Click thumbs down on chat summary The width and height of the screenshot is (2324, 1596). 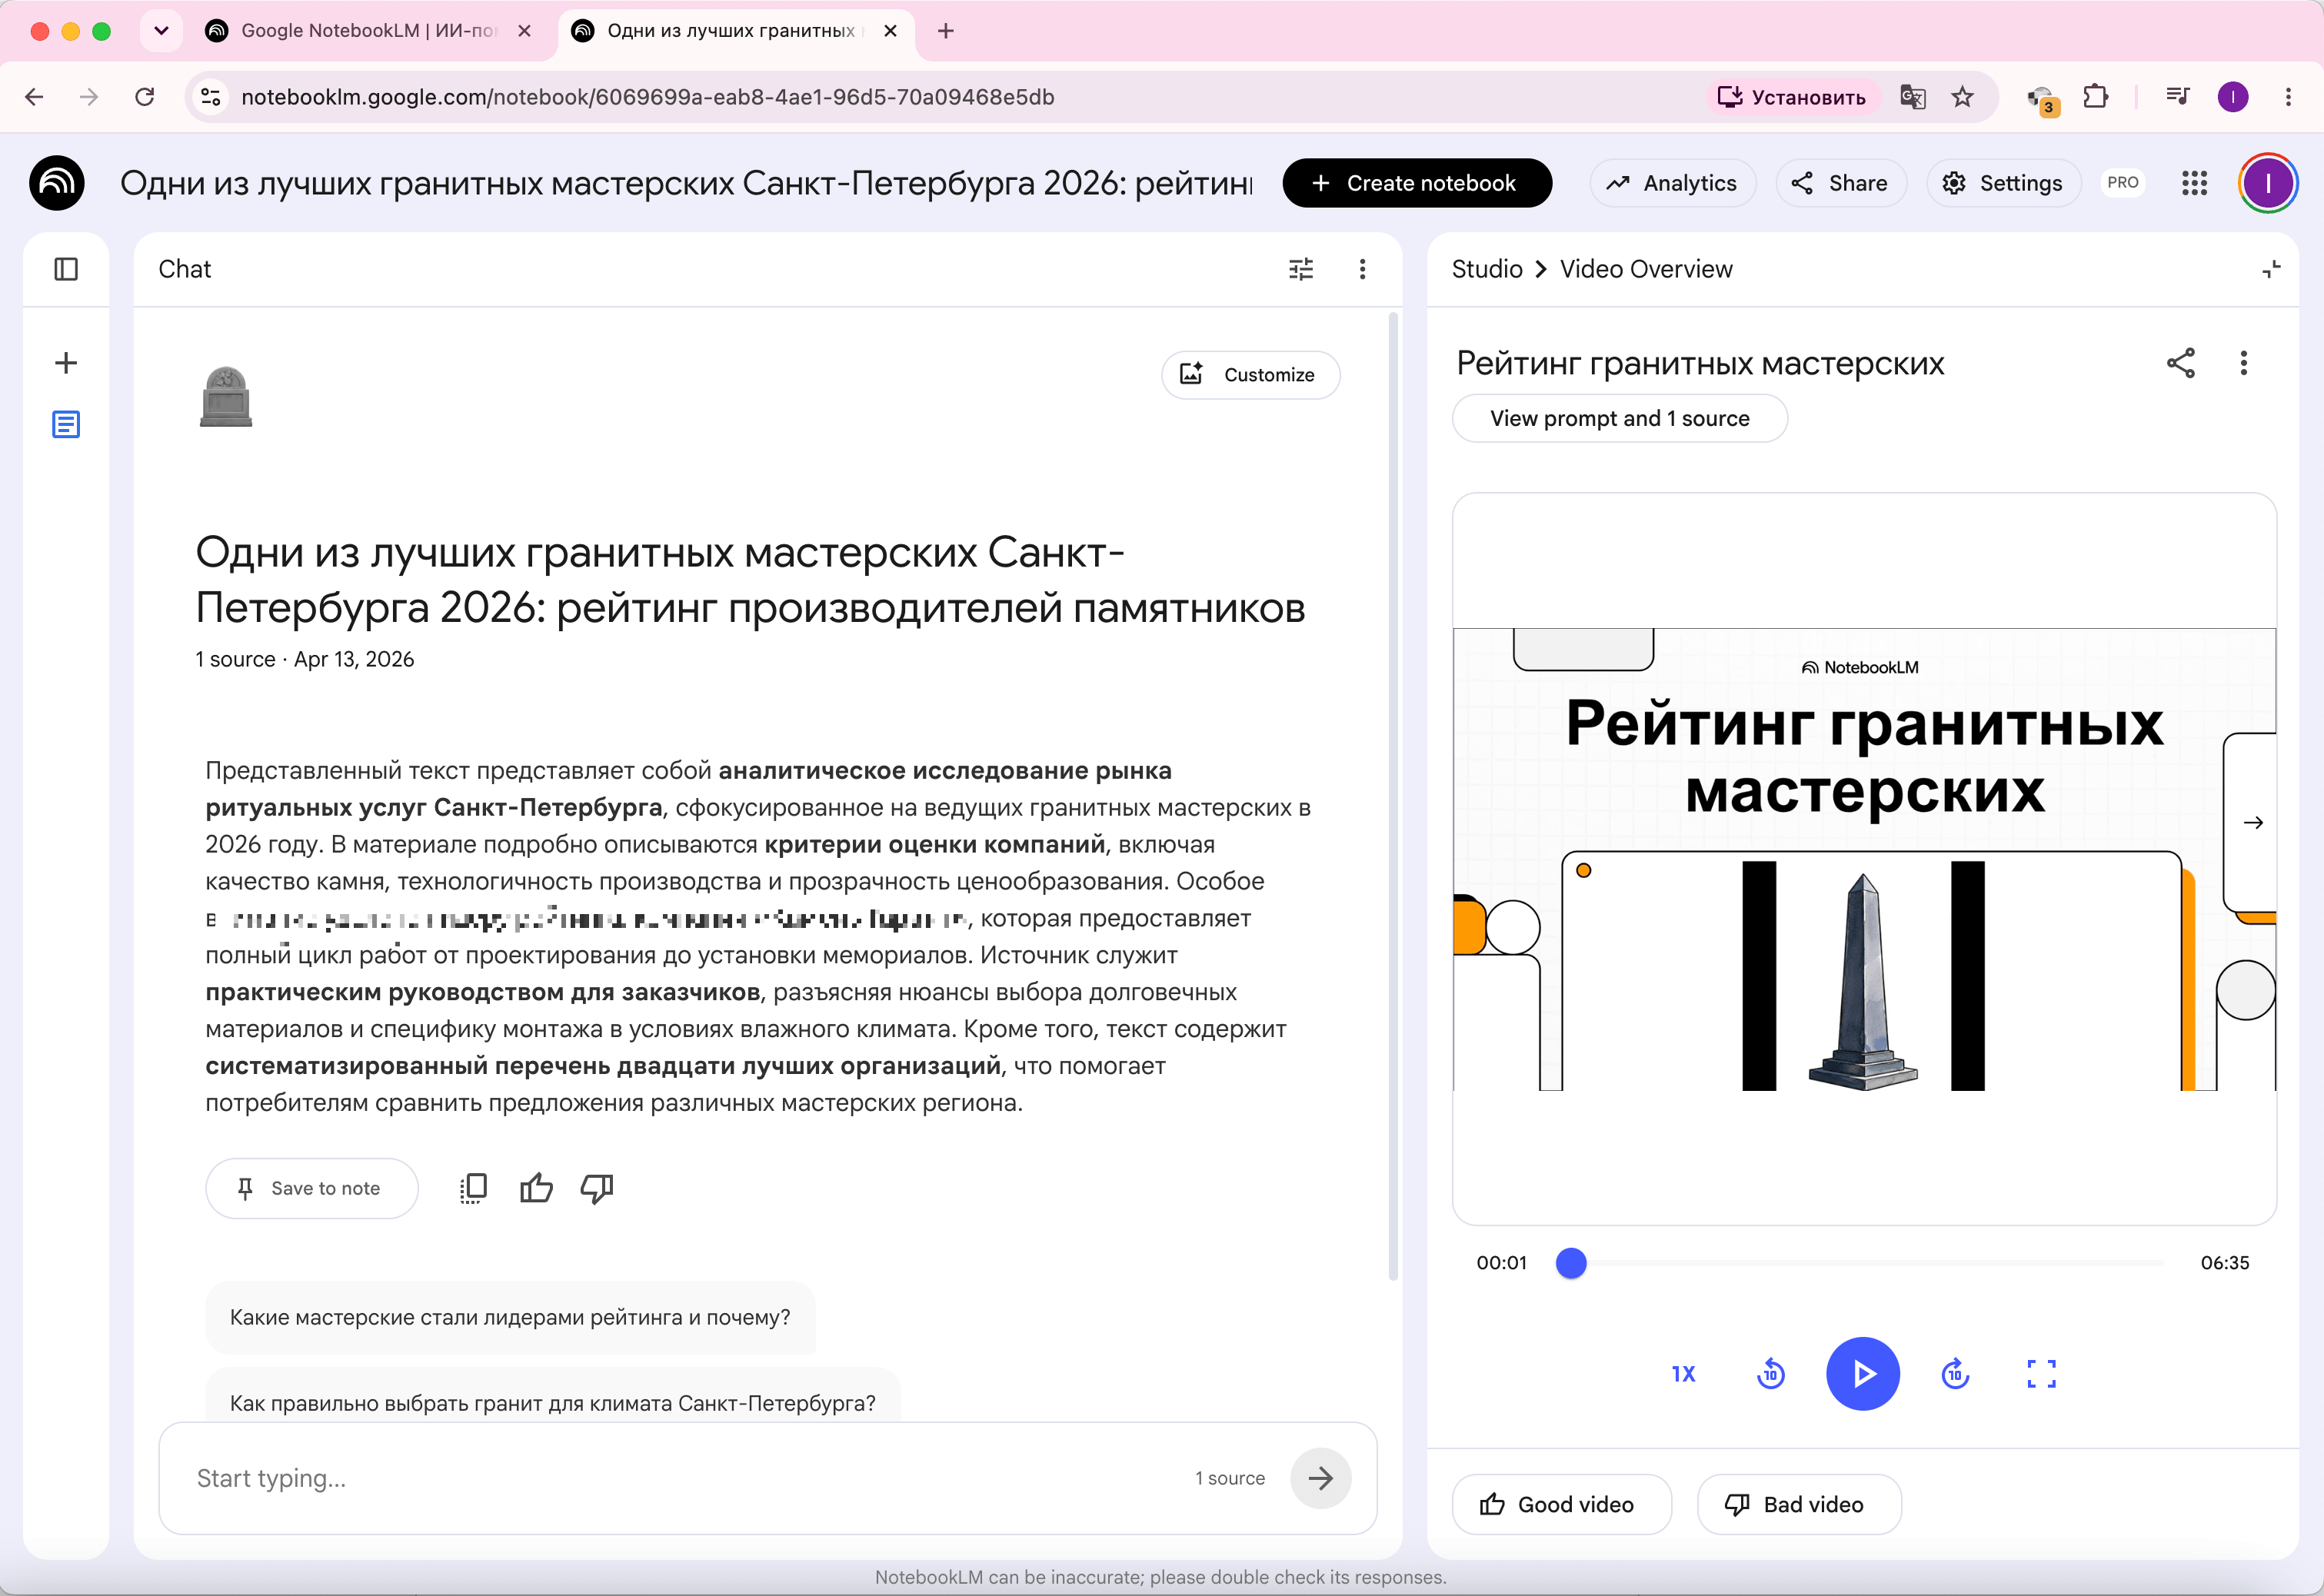(x=598, y=1188)
